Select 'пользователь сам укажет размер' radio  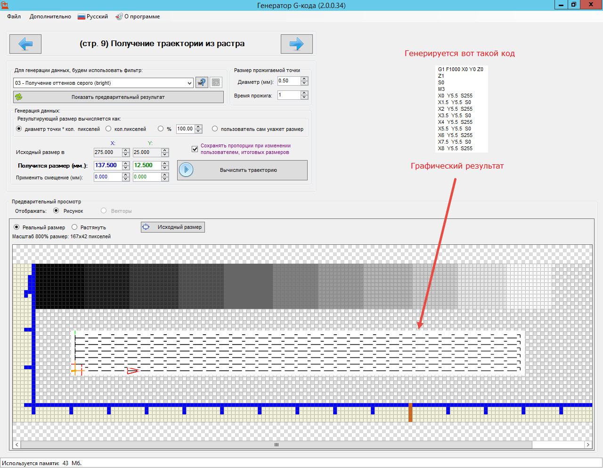[x=215, y=129]
